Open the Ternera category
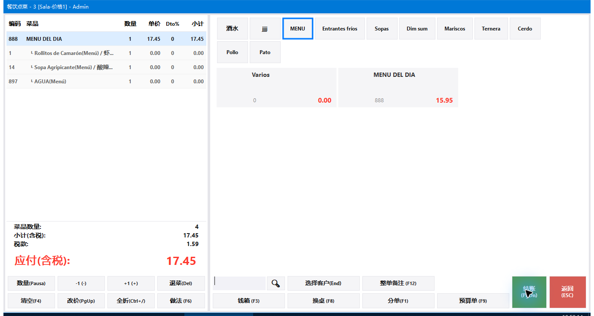Image resolution: width=594 pixels, height=316 pixels. 491,29
